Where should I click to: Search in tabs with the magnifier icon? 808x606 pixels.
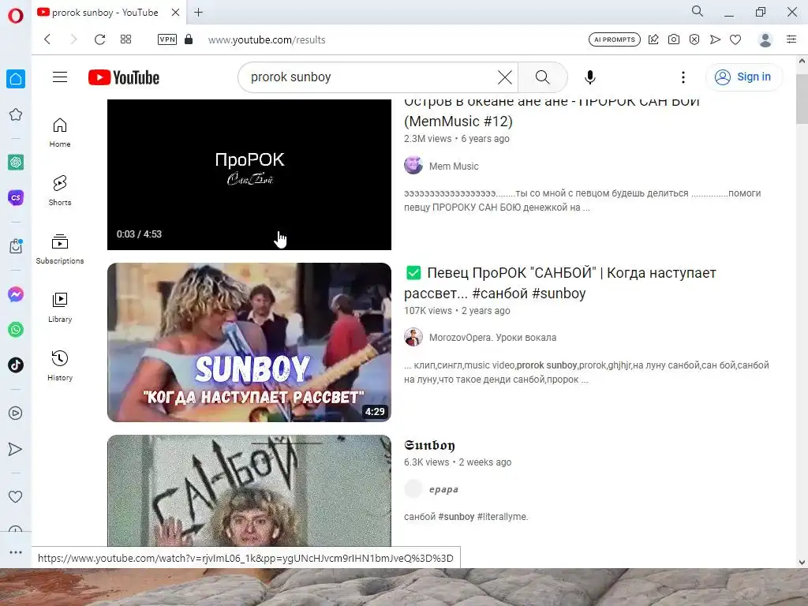(698, 11)
